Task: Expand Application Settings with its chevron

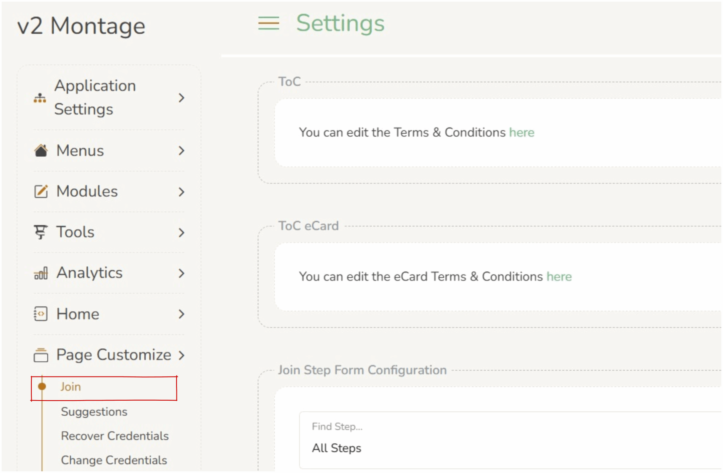Action: [x=181, y=98]
